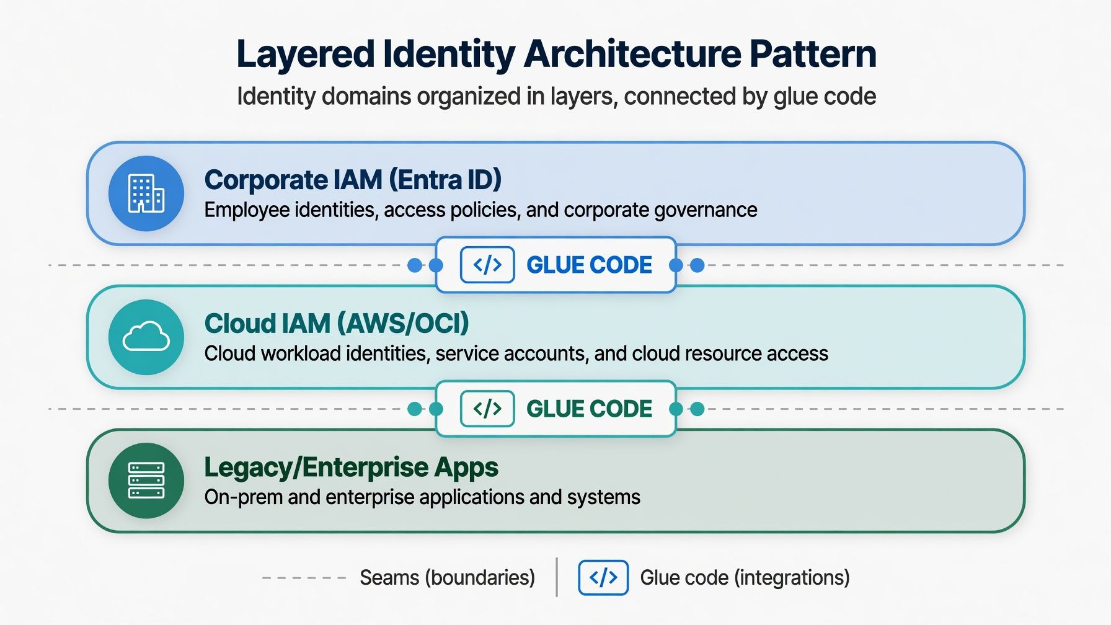Click 'On-prem and enterprise applications and systems'
1111x625 pixels.
[x=422, y=497]
